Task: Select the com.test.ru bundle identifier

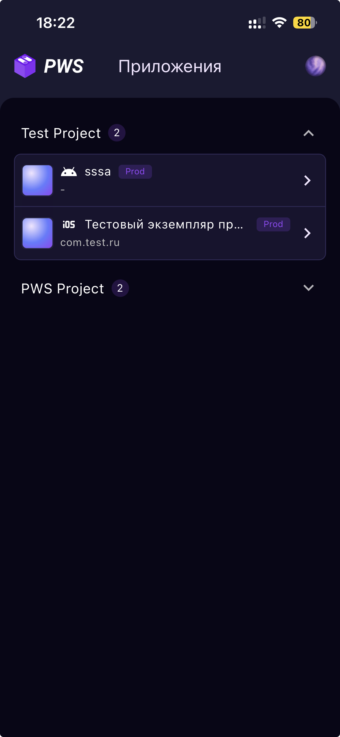Action: [90, 242]
